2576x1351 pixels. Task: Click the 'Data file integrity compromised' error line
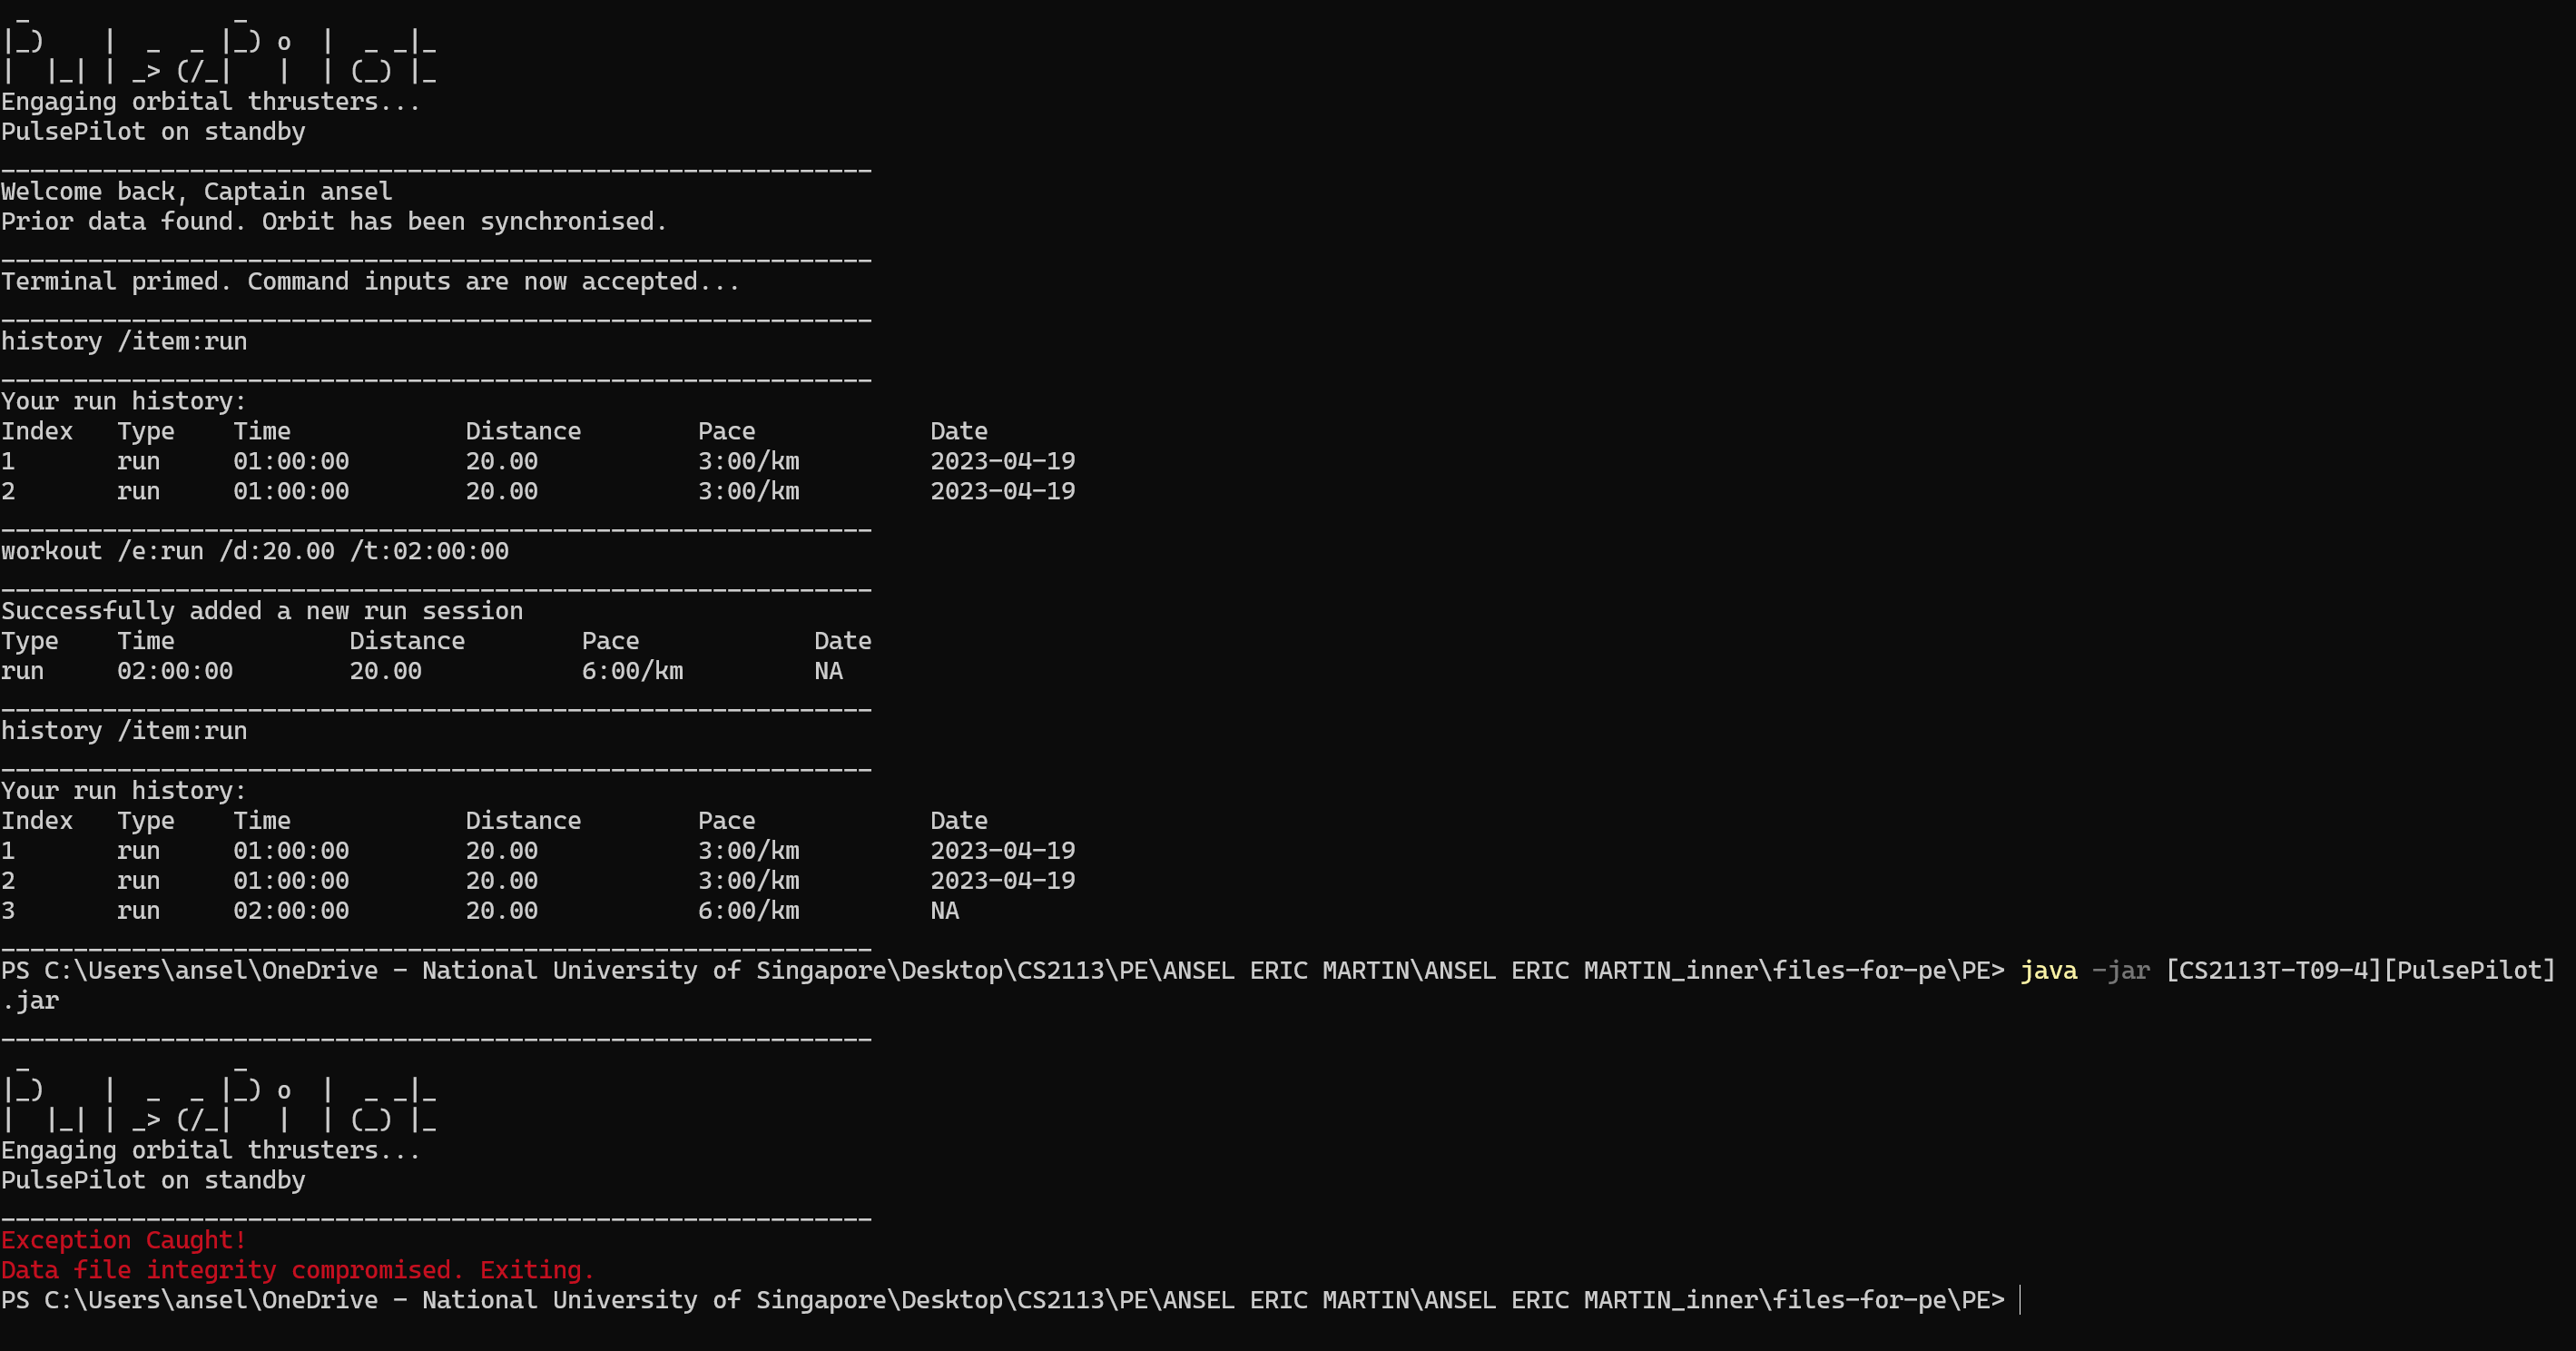coord(297,1270)
